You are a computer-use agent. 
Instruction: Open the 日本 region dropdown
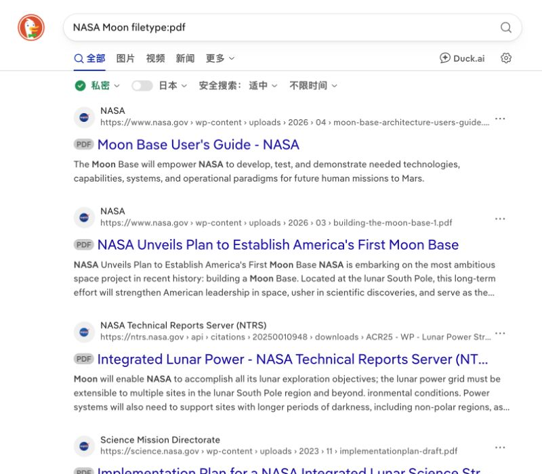(x=173, y=85)
